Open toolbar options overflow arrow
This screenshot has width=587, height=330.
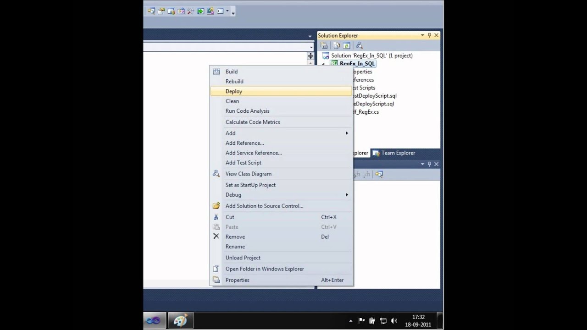[233, 12]
